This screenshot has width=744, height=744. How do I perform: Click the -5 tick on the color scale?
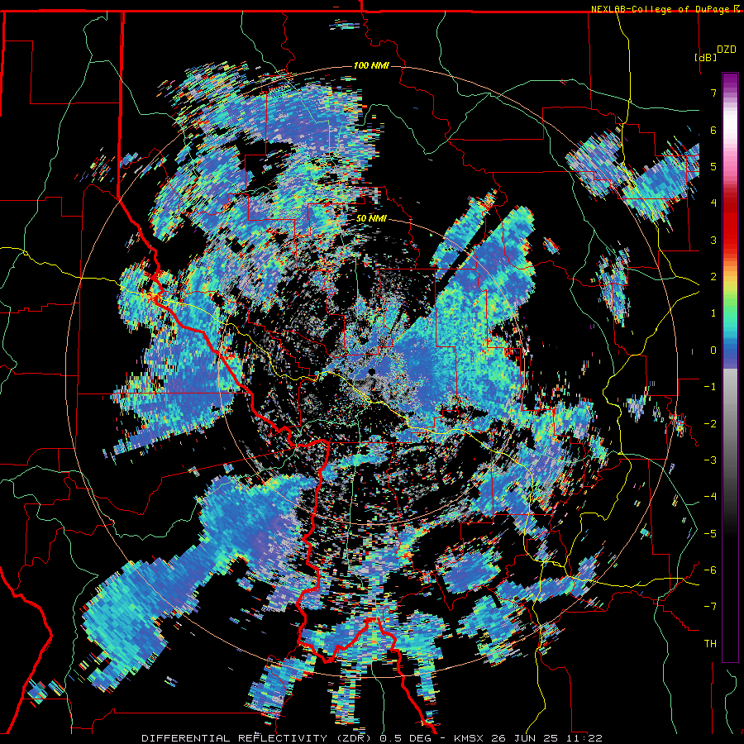click(x=710, y=533)
